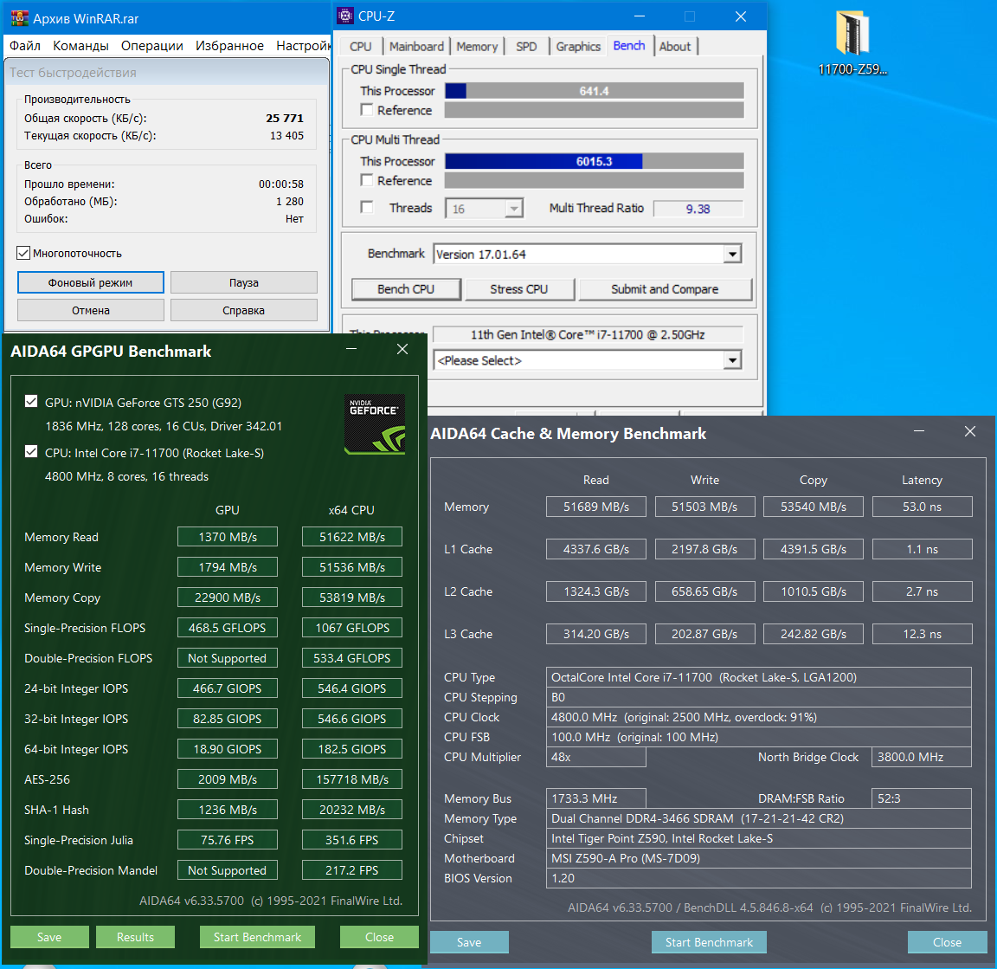This screenshot has height=969, width=997.
Task: Click Close button in Cache & Memory Benchmark
Action: (948, 942)
